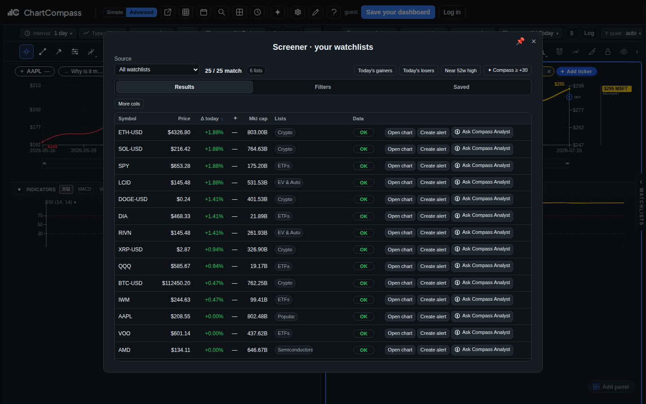This screenshot has height=404, width=646.
Task: Click the Semiconductors list tag in AMD row
Action: click(295, 350)
